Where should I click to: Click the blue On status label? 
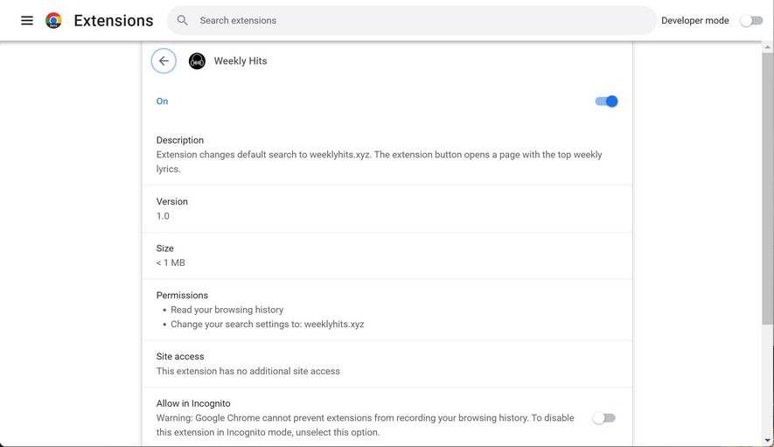(x=162, y=101)
